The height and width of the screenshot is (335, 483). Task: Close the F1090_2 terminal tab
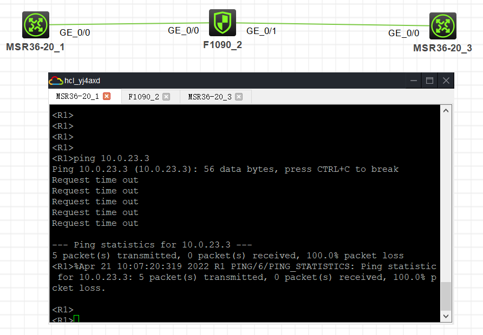pos(166,97)
